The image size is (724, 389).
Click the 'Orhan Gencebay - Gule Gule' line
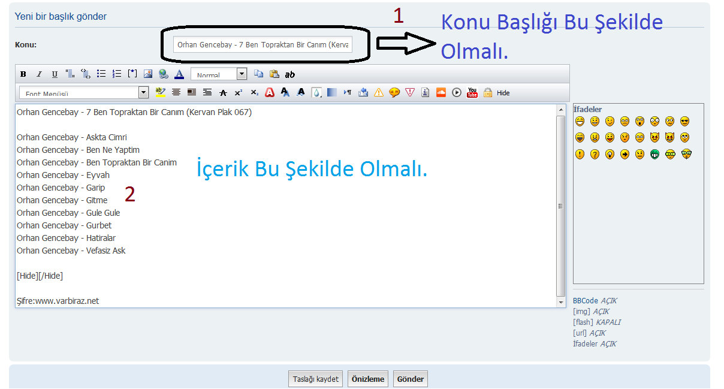click(68, 213)
